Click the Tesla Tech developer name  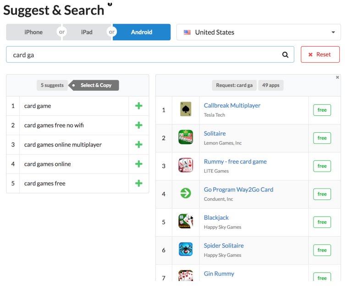[215, 115]
